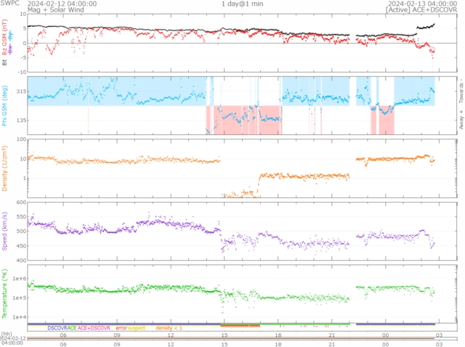
Task: Click the 'suspect' legend entry
Action: (x=137, y=328)
